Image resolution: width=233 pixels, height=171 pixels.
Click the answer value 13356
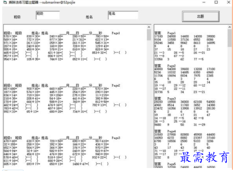tap(158, 59)
